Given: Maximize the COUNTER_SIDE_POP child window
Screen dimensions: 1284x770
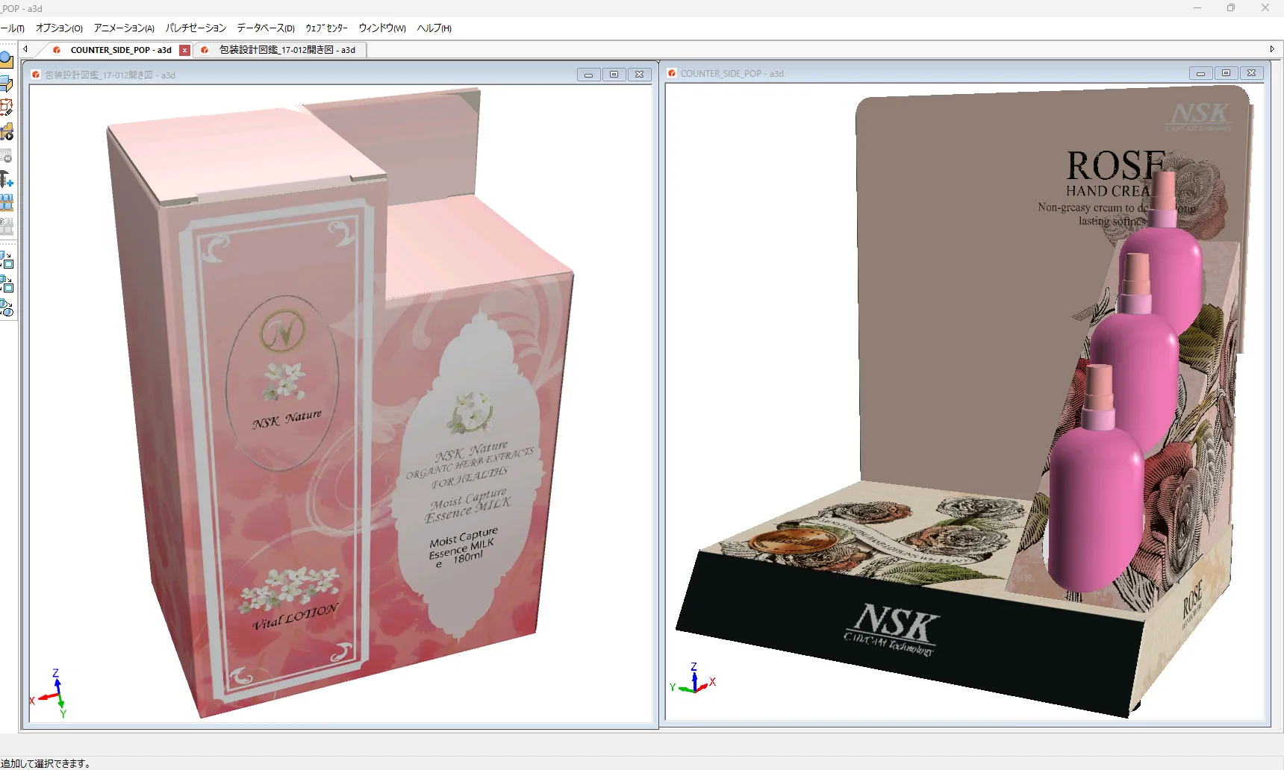Looking at the screenshot, I should (1226, 73).
